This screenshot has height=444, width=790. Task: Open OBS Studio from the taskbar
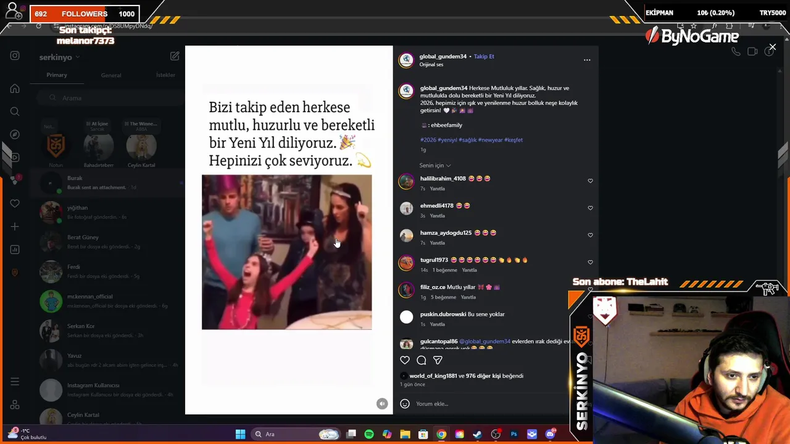496,434
